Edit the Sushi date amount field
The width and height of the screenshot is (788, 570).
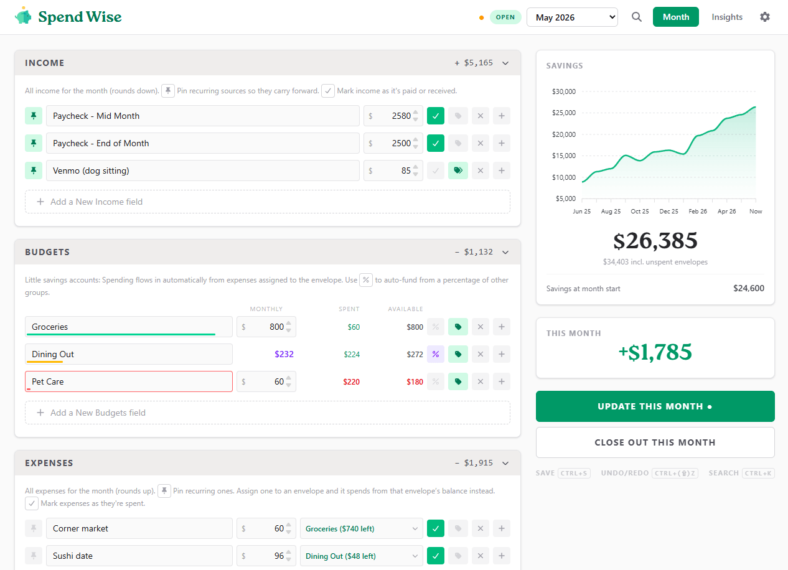tap(266, 556)
